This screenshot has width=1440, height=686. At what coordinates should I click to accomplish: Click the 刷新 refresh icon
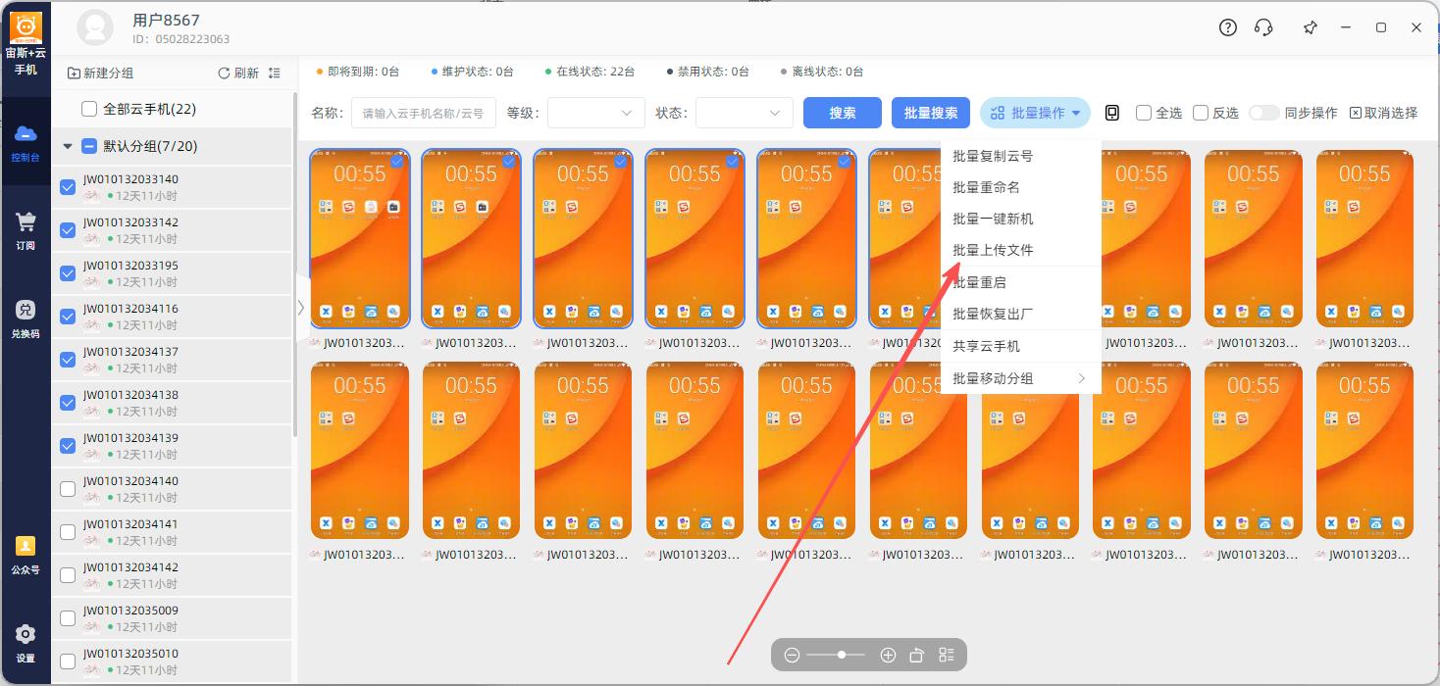tap(224, 73)
